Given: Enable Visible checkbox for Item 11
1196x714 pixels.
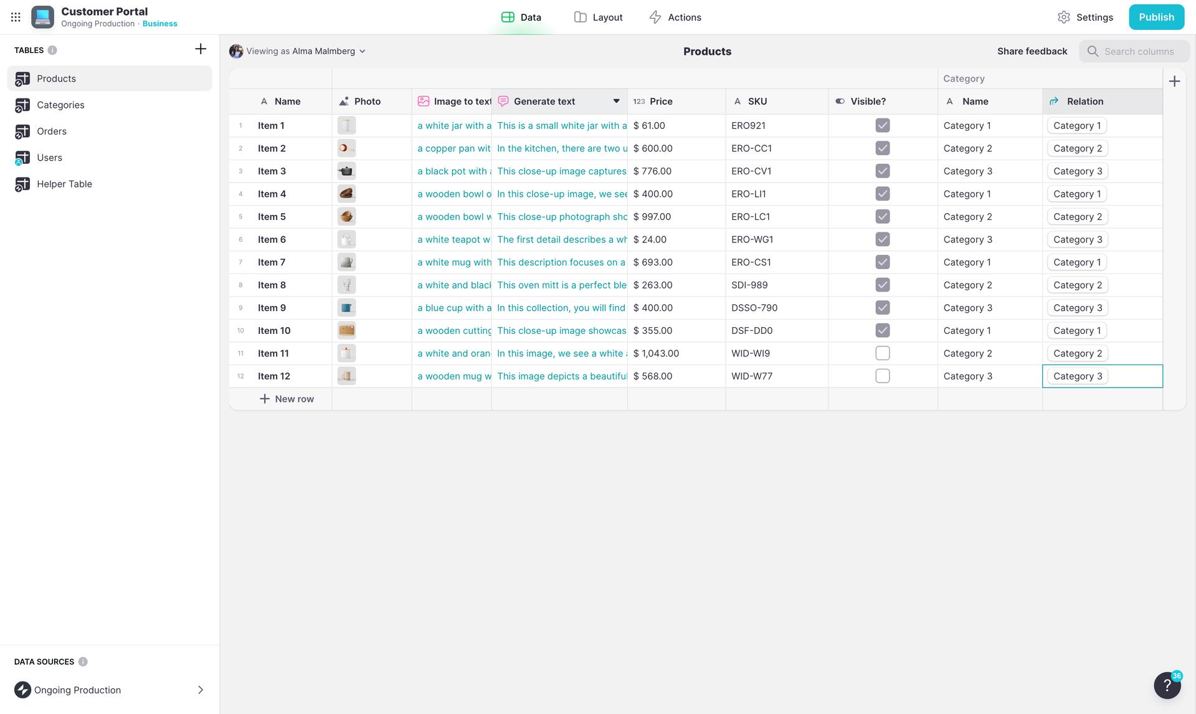Looking at the screenshot, I should point(882,353).
